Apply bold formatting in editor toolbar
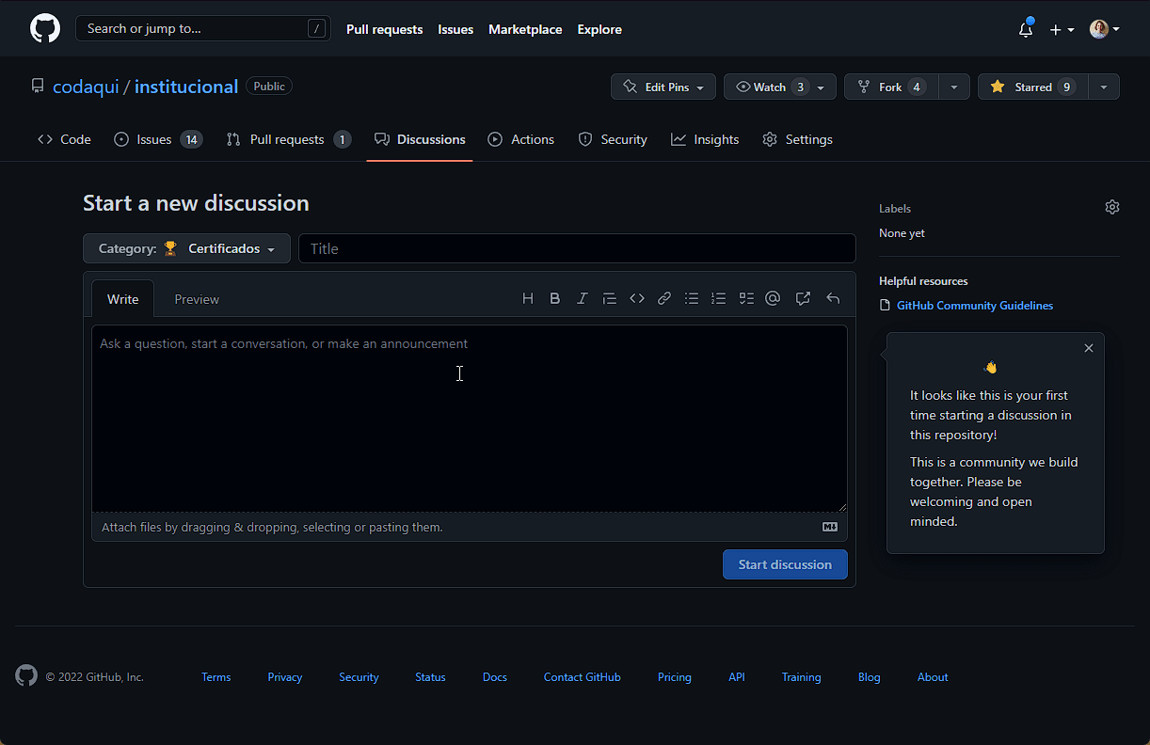 coord(555,299)
